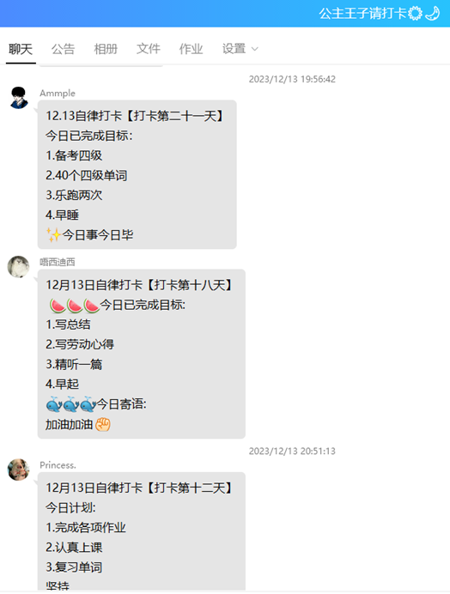Click the first whale emoji before 今日寄语
450x594 pixels.
point(54,404)
